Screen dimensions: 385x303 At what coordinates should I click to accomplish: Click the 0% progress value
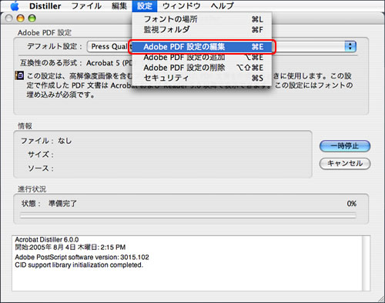point(352,204)
